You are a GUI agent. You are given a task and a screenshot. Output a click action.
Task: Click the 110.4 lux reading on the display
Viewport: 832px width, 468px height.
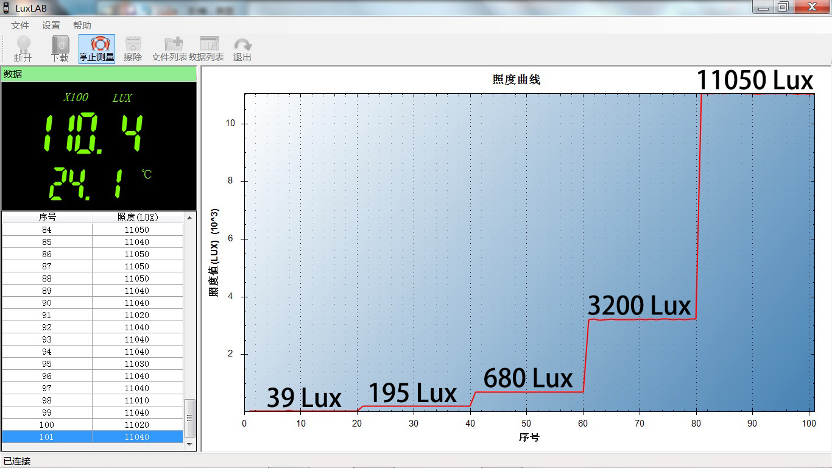click(x=94, y=132)
